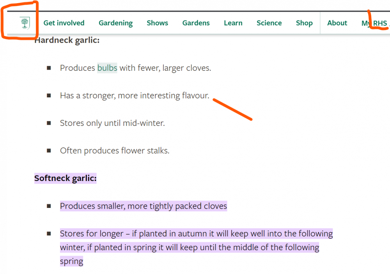Open the Learn menu item
The width and height of the screenshot is (390, 274).
point(233,23)
